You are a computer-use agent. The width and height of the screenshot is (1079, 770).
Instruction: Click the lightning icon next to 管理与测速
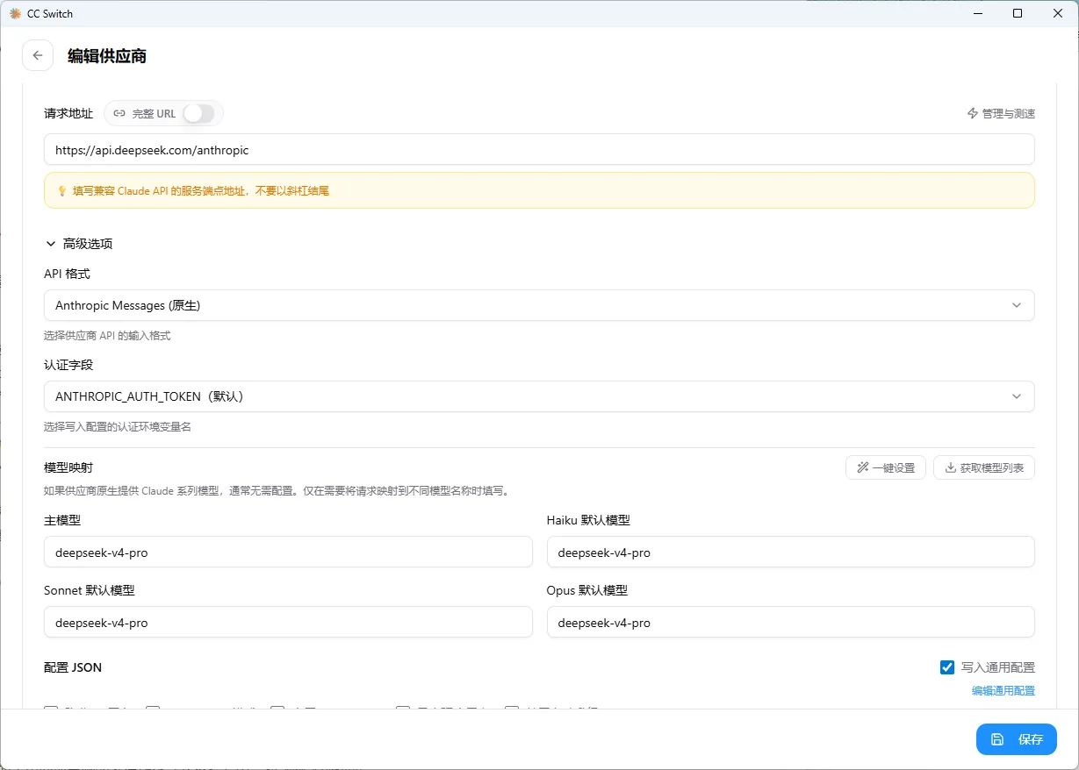click(x=973, y=113)
